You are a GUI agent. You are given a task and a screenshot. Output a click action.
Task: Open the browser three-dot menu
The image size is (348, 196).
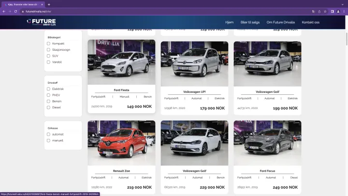coord(344,11)
